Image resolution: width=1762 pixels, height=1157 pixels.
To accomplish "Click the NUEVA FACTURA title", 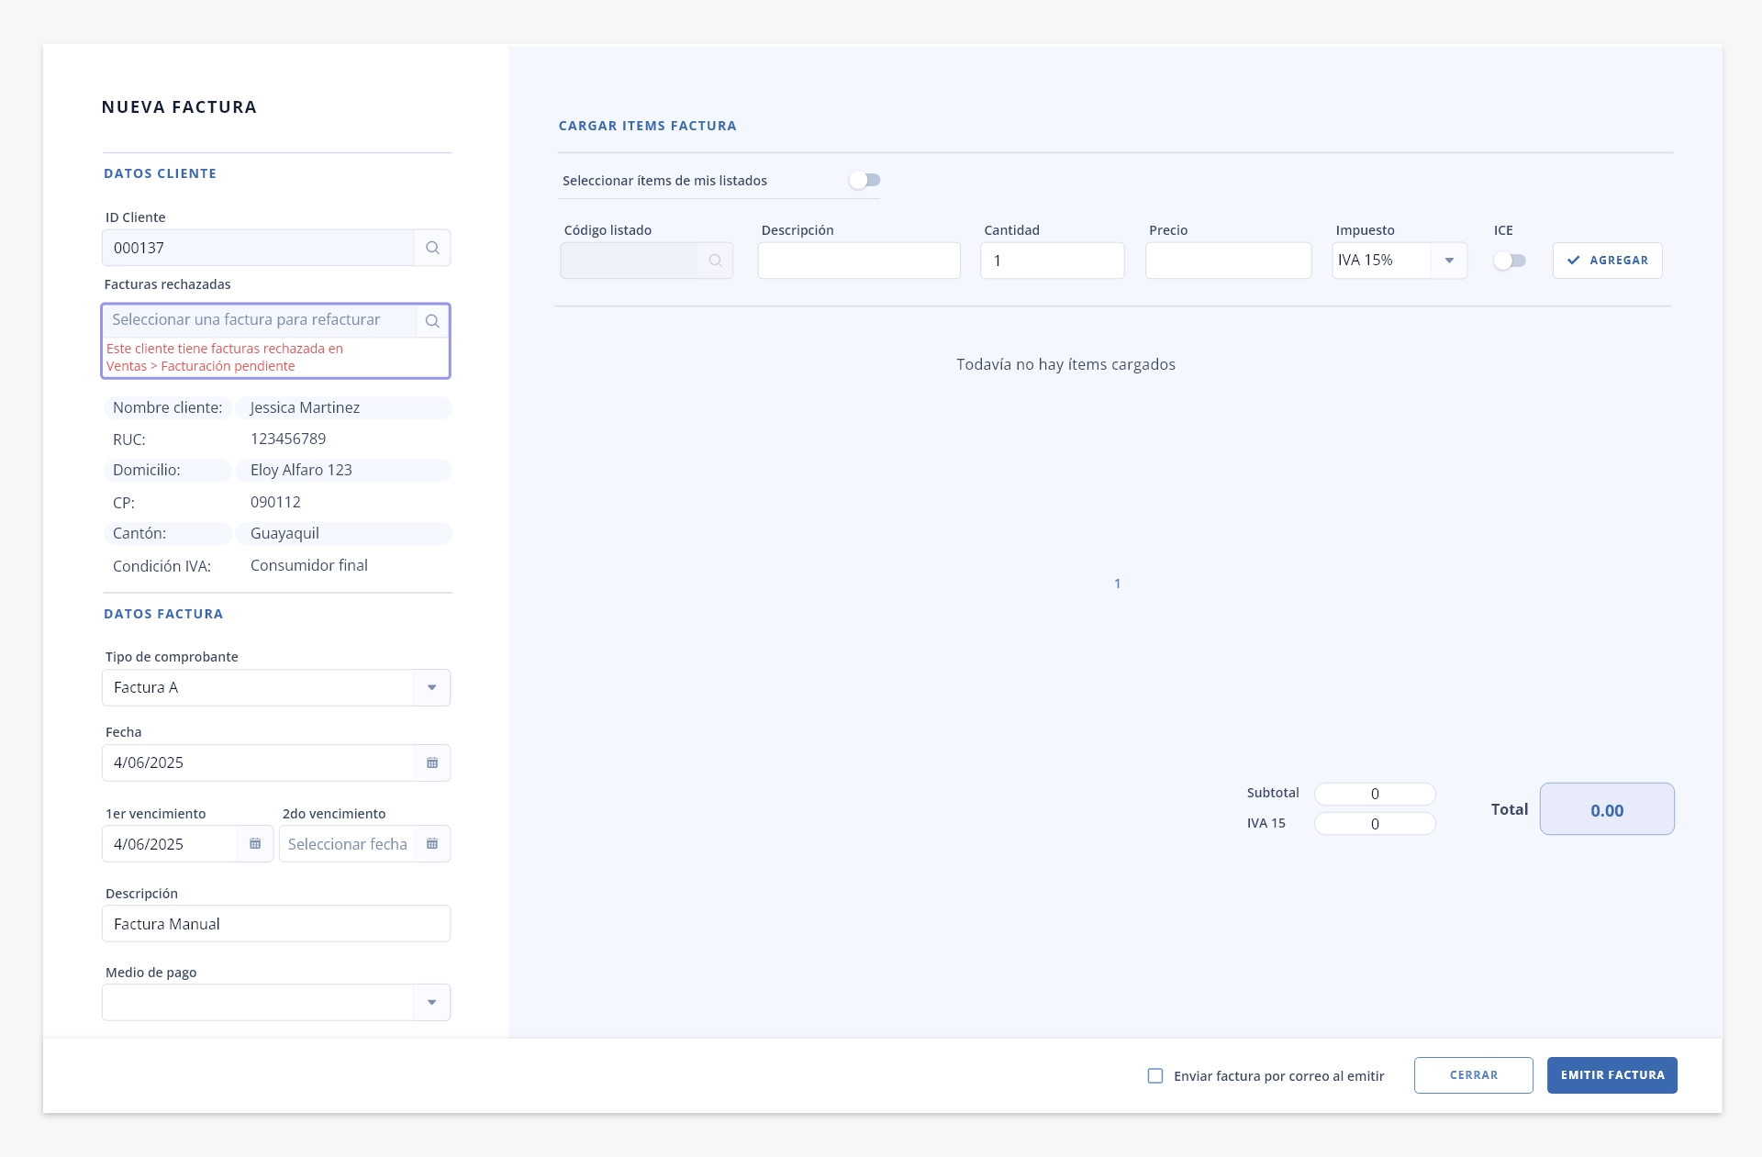I will 179,107.
